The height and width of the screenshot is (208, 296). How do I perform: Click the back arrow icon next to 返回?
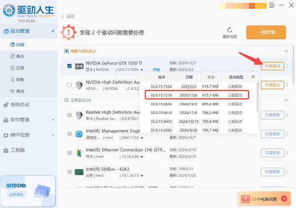click(63, 16)
